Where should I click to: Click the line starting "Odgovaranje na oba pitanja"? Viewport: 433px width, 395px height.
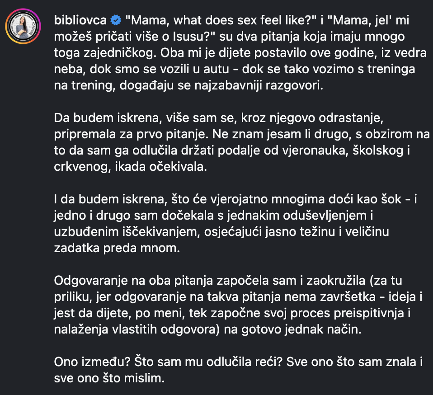pos(228,281)
